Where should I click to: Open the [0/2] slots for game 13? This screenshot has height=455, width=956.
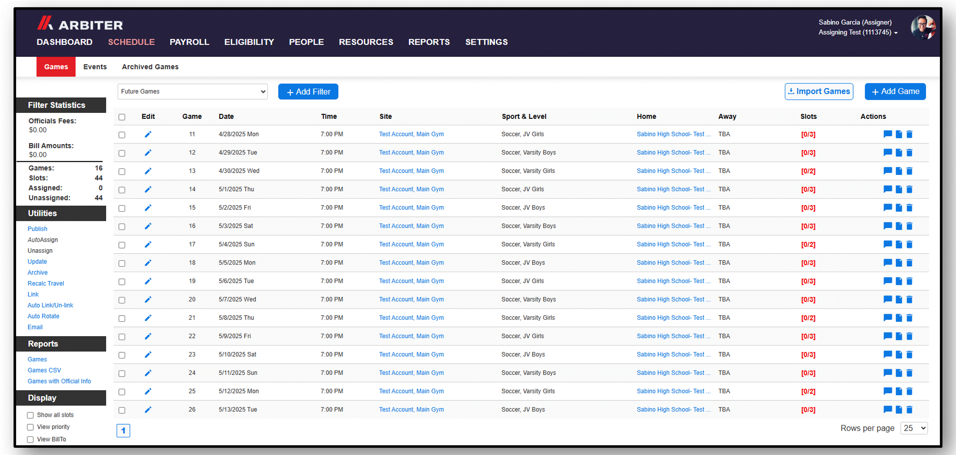[x=808, y=171]
